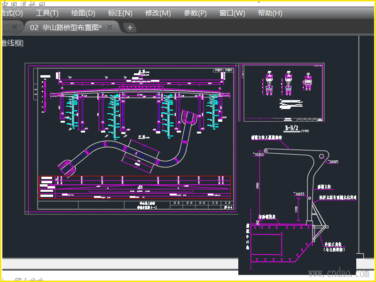This screenshot has height=282, width=376.
Task: Focus the 键入命令 command line field
Action: click(29, 280)
